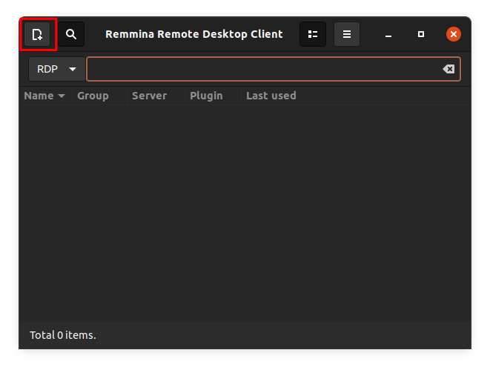Switch view mode with list-view icon

pyautogui.click(x=313, y=34)
